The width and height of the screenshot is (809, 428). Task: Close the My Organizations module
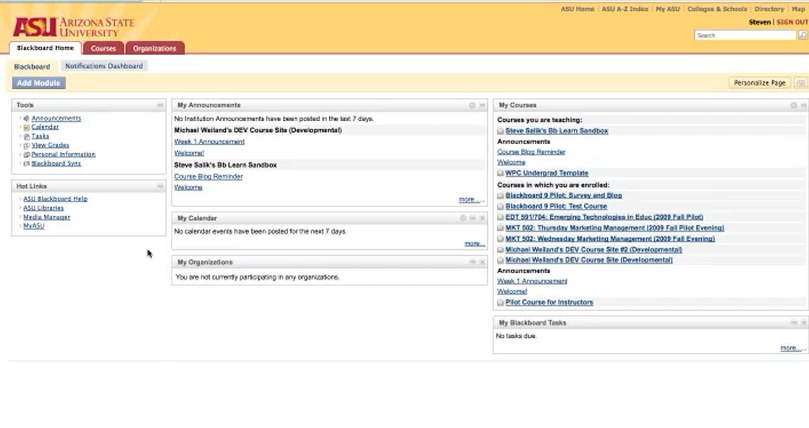[482, 262]
